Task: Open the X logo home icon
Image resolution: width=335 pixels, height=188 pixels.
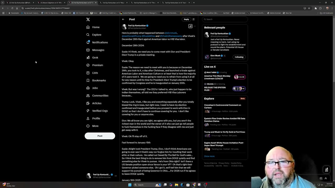Action: coord(88,20)
